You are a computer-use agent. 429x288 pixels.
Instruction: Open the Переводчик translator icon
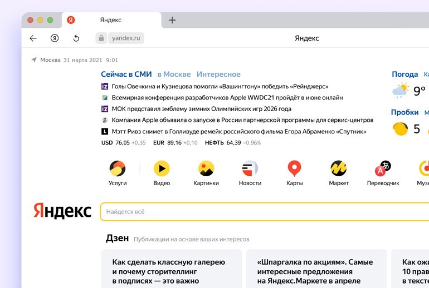[x=383, y=168]
